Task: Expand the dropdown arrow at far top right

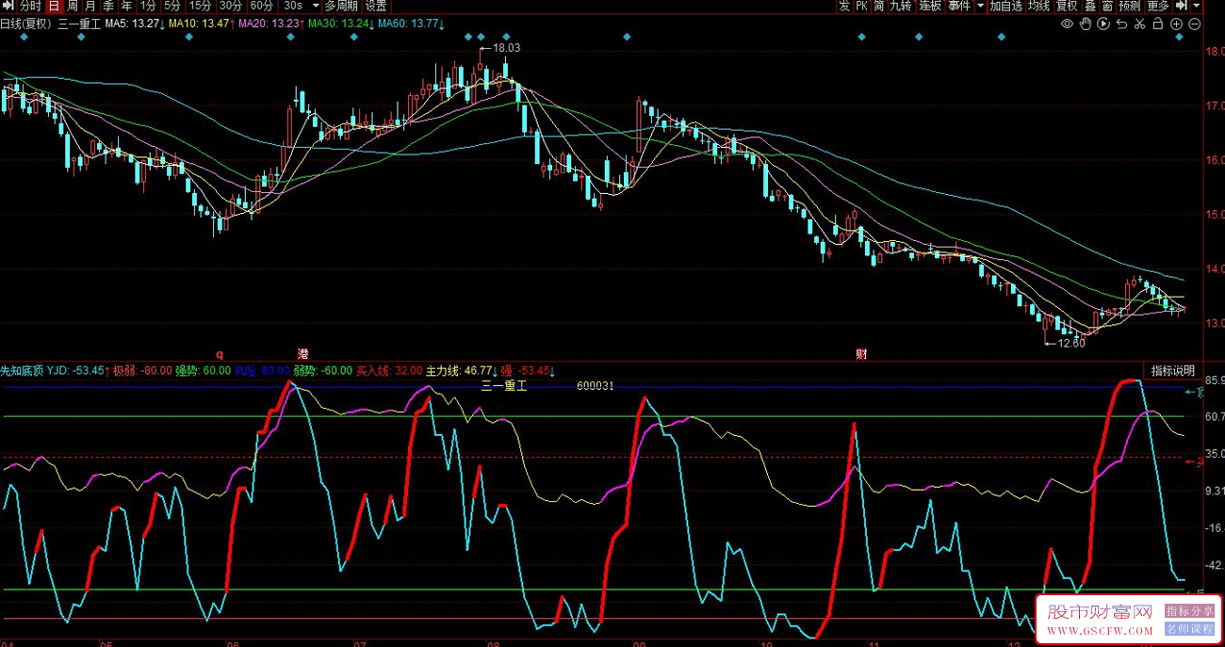Action: [x=1198, y=6]
